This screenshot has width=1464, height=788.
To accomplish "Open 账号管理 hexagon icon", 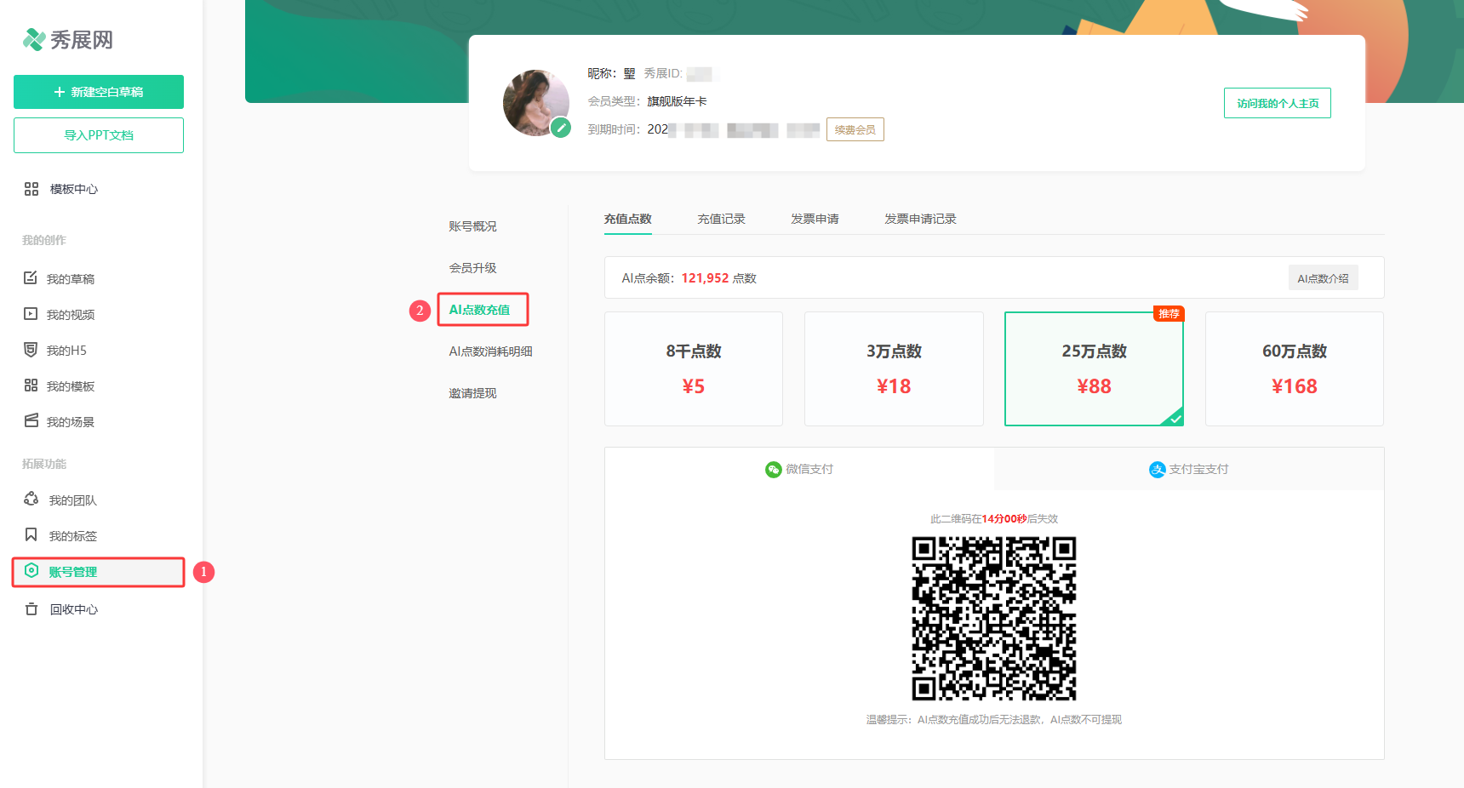I will click(x=31, y=571).
